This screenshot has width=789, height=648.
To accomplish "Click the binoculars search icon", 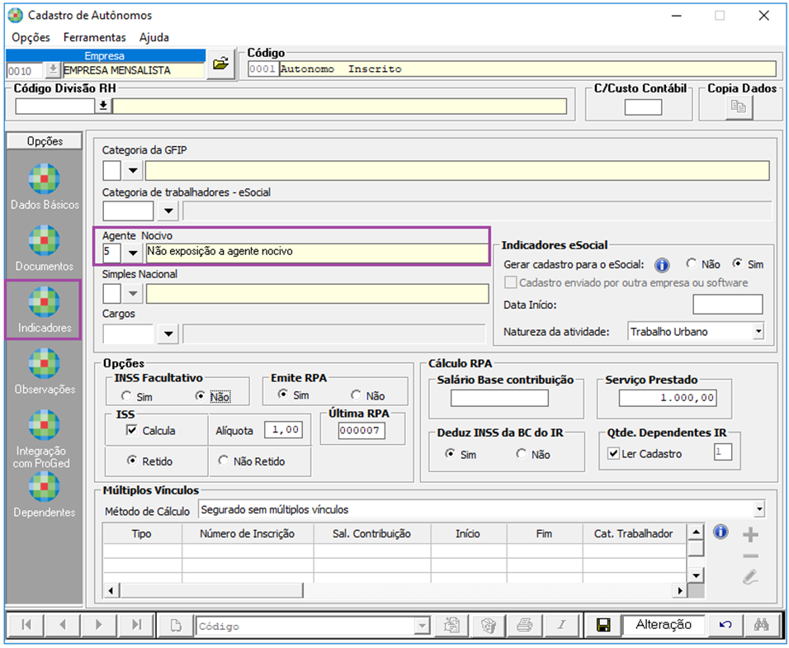I will [x=761, y=625].
